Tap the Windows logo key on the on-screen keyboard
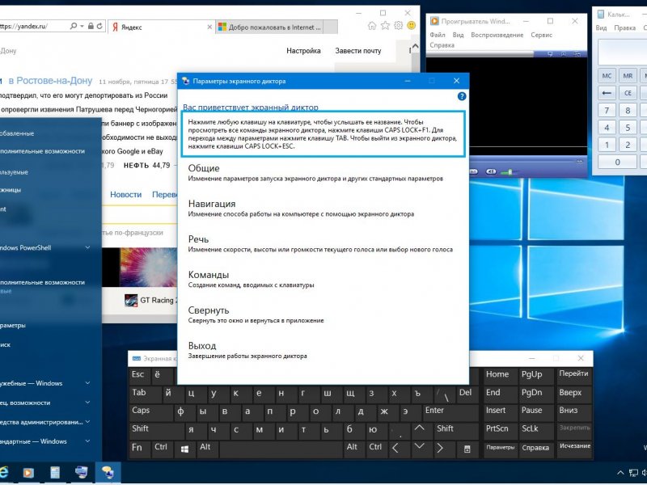The height and width of the screenshot is (485, 647). (x=184, y=449)
